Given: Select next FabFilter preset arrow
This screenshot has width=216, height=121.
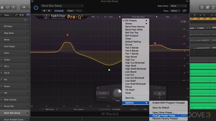Looking at the screenshot, I should click(157, 17).
